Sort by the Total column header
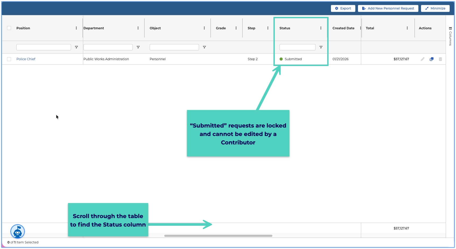 [370, 28]
